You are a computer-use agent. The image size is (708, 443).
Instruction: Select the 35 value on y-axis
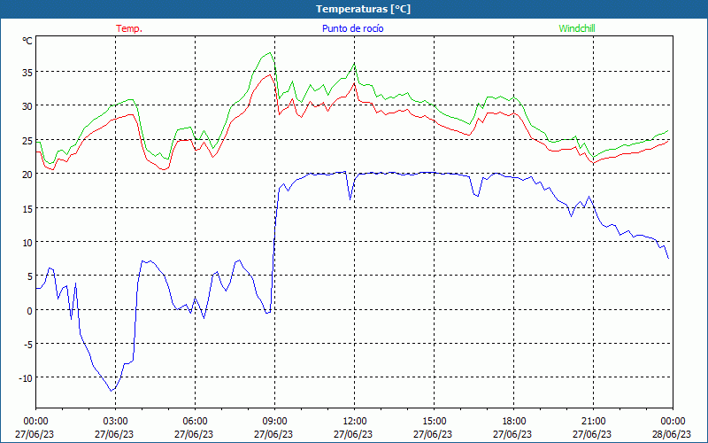tap(27, 73)
